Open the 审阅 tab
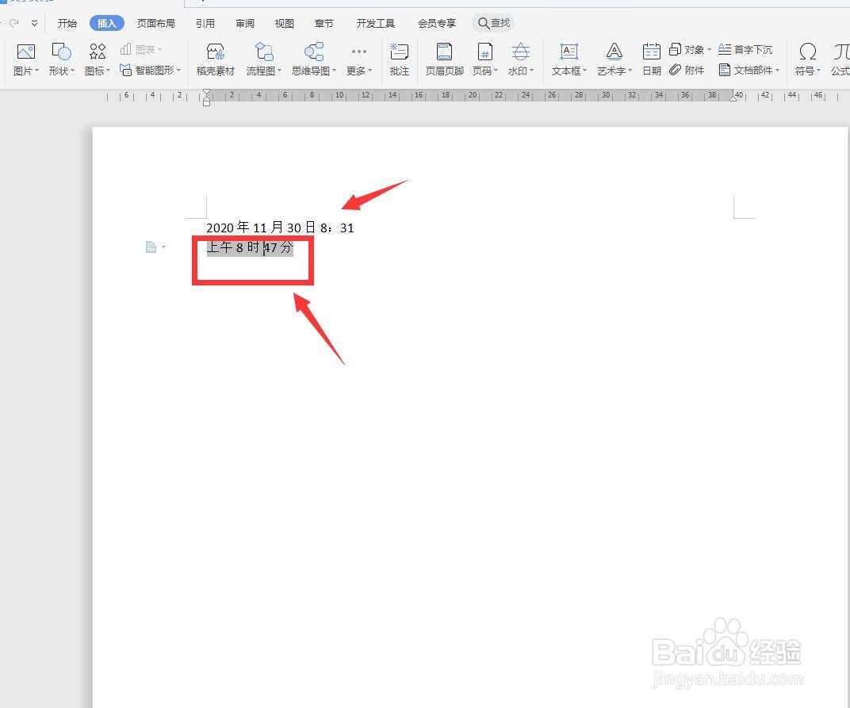This screenshot has height=708, width=850. (x=245, y=23)
